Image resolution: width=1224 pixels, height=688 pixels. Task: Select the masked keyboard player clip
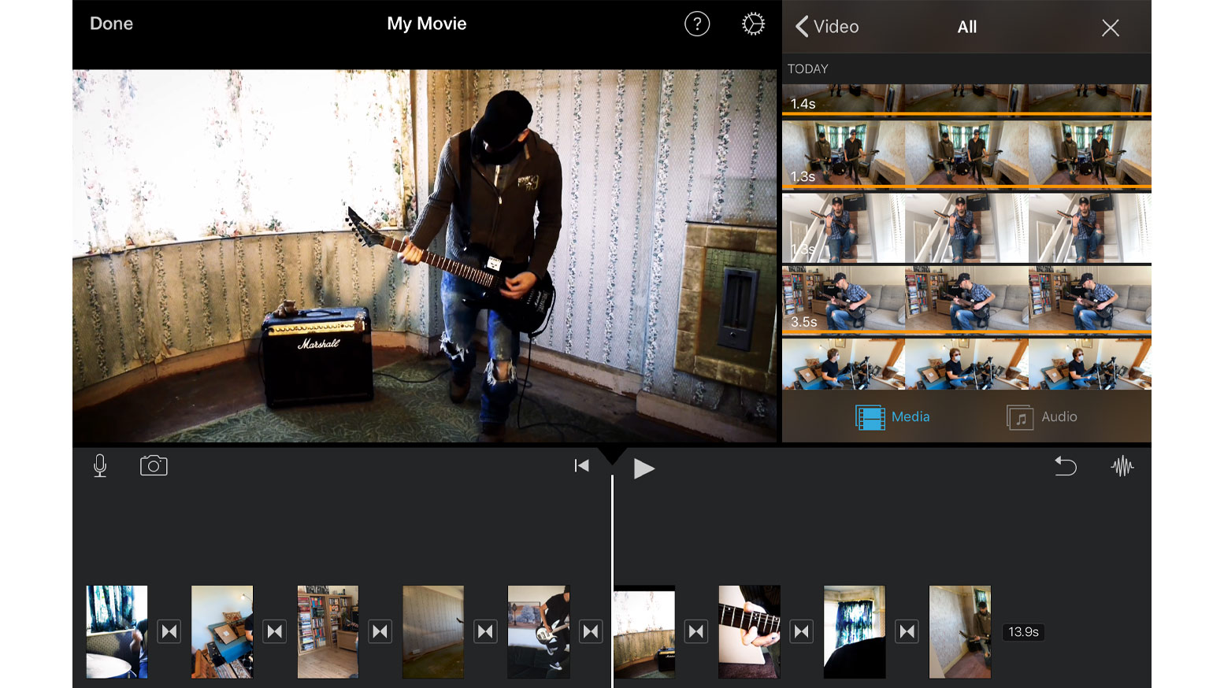[x=966, y=364]
